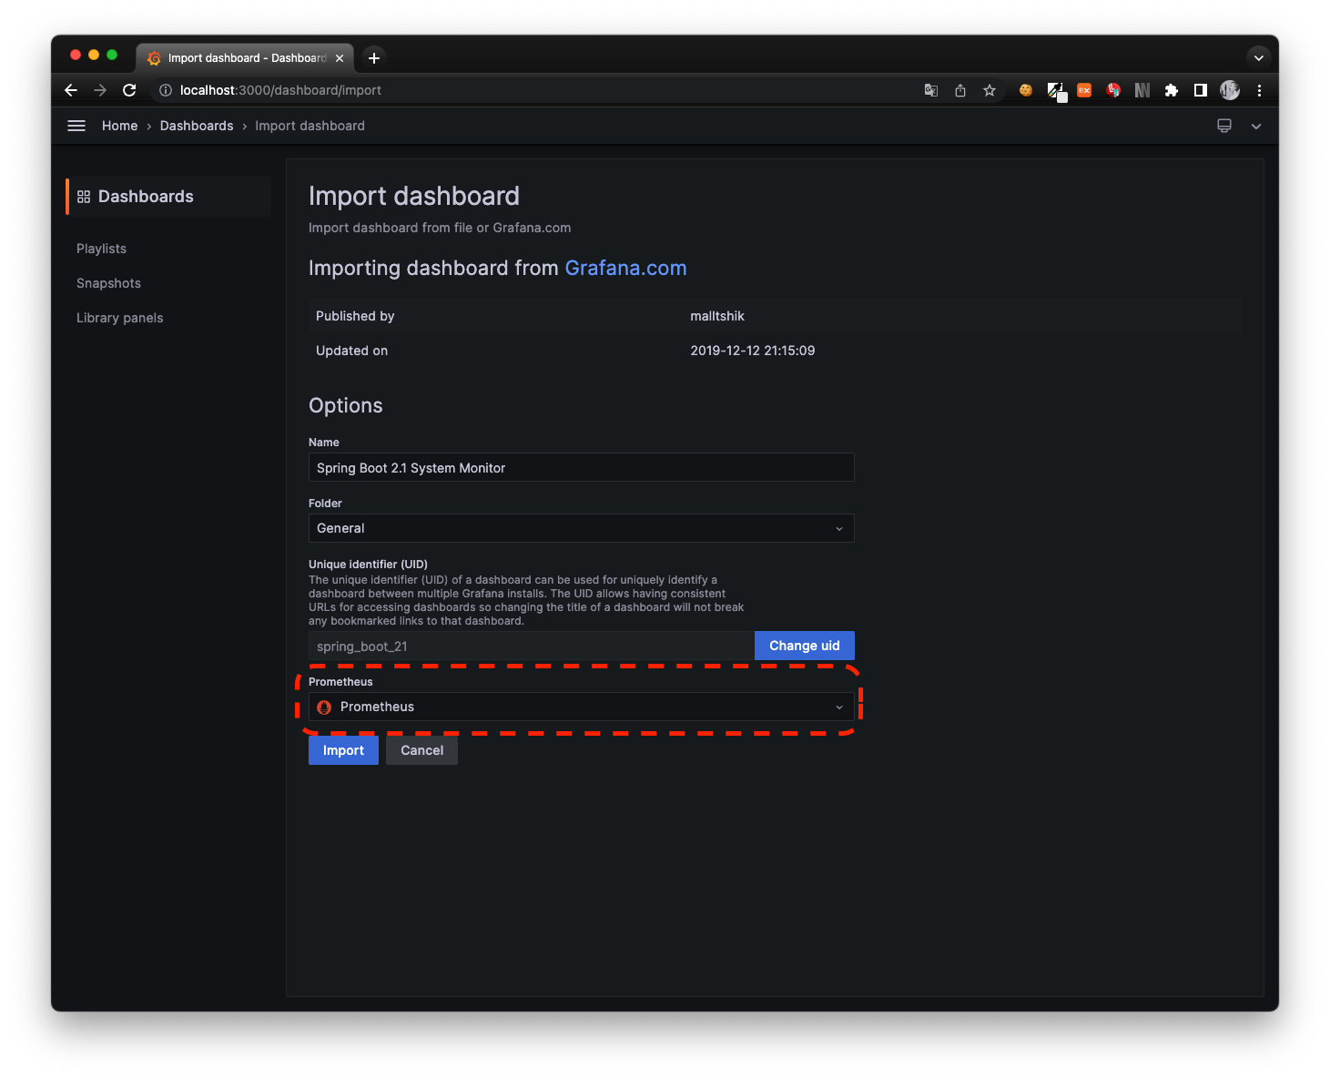1330x1079 pixels.
Task: Open the Chrome profile avatar
Action: click(1230, 90)
